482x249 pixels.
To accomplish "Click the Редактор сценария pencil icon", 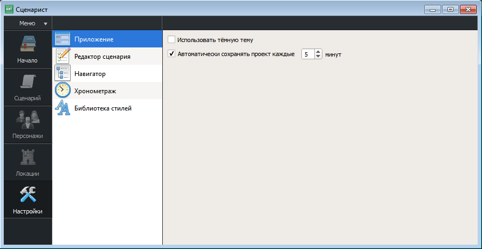I will 63,56.
